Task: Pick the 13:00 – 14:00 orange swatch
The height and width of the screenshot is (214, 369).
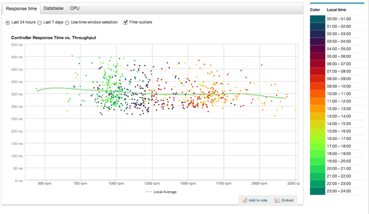Action: 317,116
